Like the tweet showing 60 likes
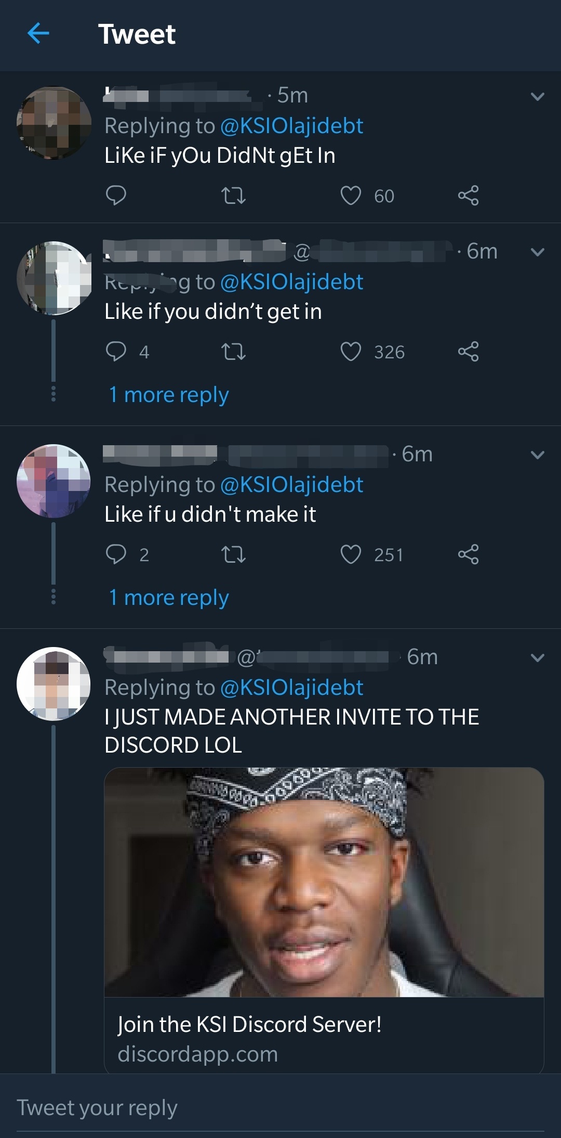 point(351,196)
